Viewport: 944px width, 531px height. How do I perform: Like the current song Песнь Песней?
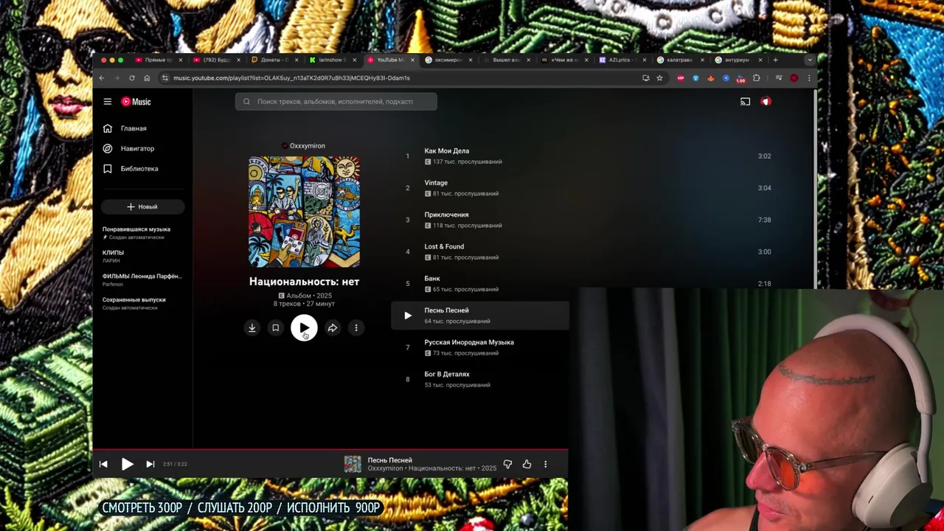(527, 464)
